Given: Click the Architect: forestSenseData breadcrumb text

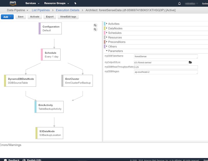Looking at the screenshot, I should pos(131,10).
